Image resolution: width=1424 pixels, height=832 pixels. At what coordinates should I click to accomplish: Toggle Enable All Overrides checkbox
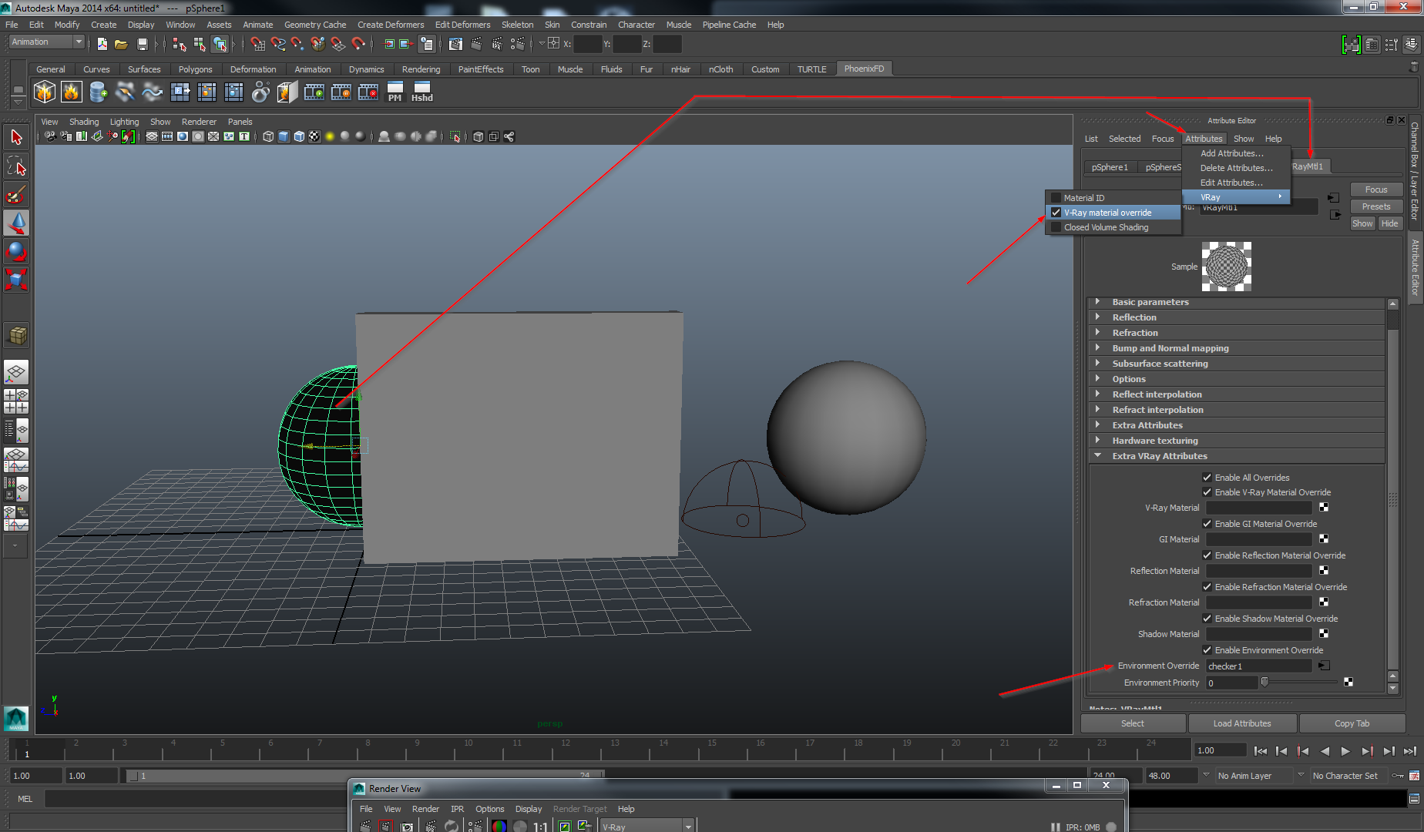pos(1207,478)
